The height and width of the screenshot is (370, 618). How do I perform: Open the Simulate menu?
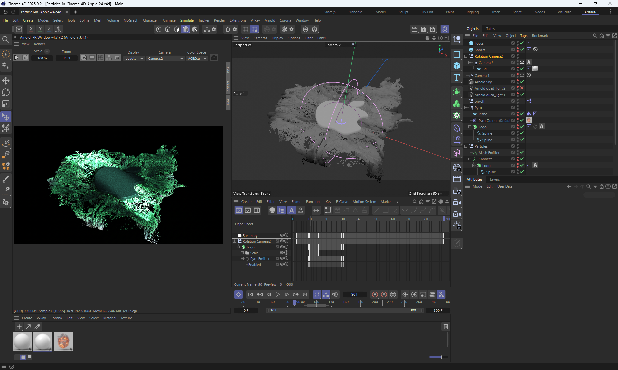187,20
